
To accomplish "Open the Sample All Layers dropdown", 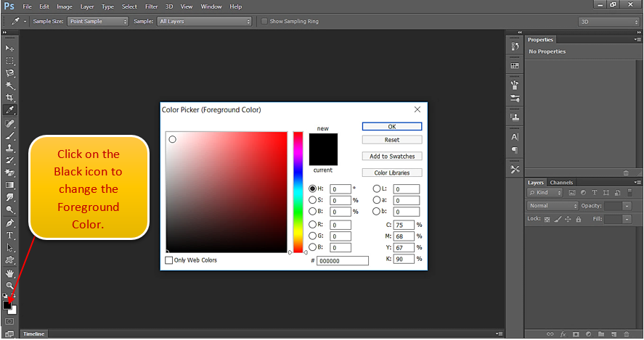I will (x=204, y=21).
